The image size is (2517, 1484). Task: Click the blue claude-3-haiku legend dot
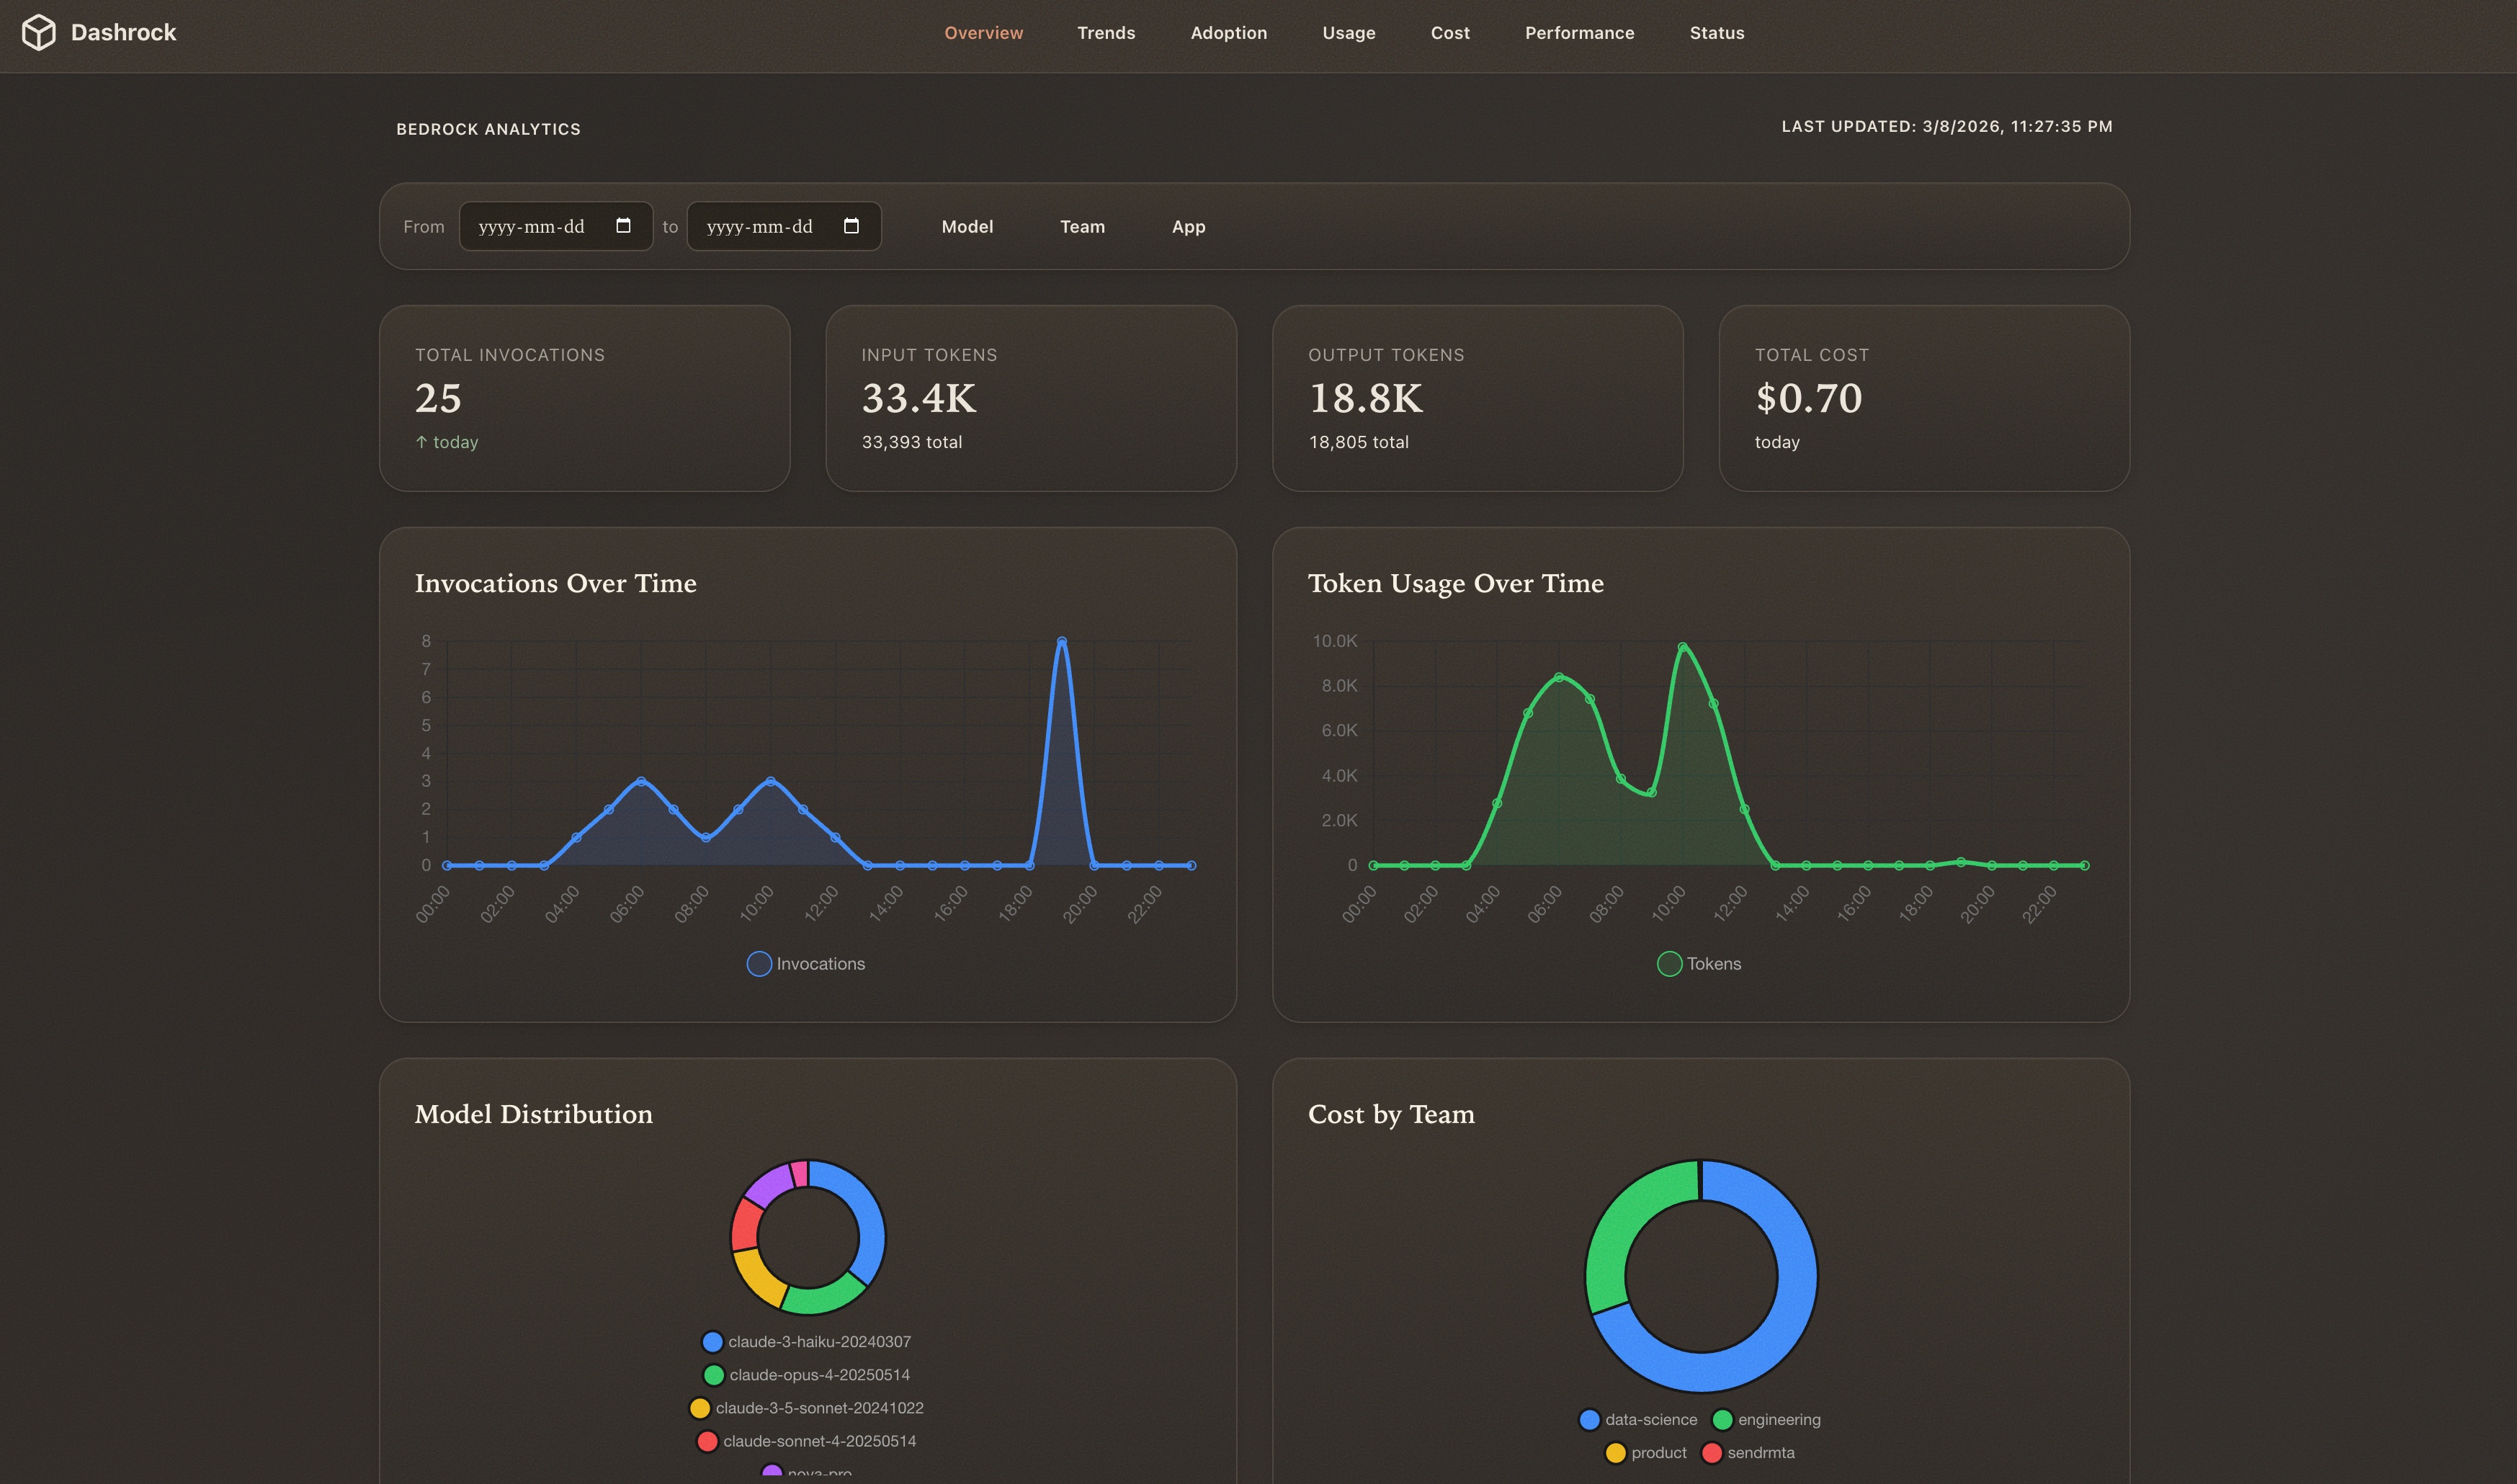pyautogui.click(x=712, y=1341)
